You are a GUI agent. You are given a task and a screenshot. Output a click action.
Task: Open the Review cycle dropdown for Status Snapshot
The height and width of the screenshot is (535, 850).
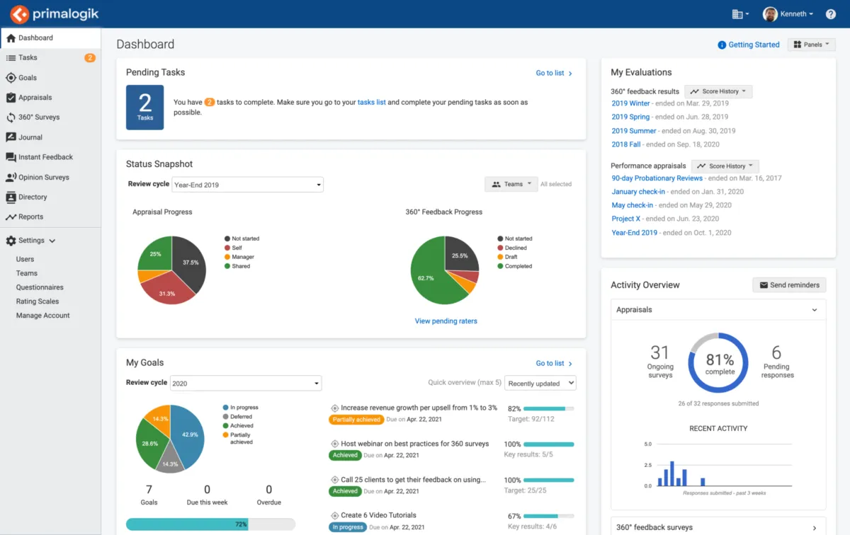(x=247, y=184)
